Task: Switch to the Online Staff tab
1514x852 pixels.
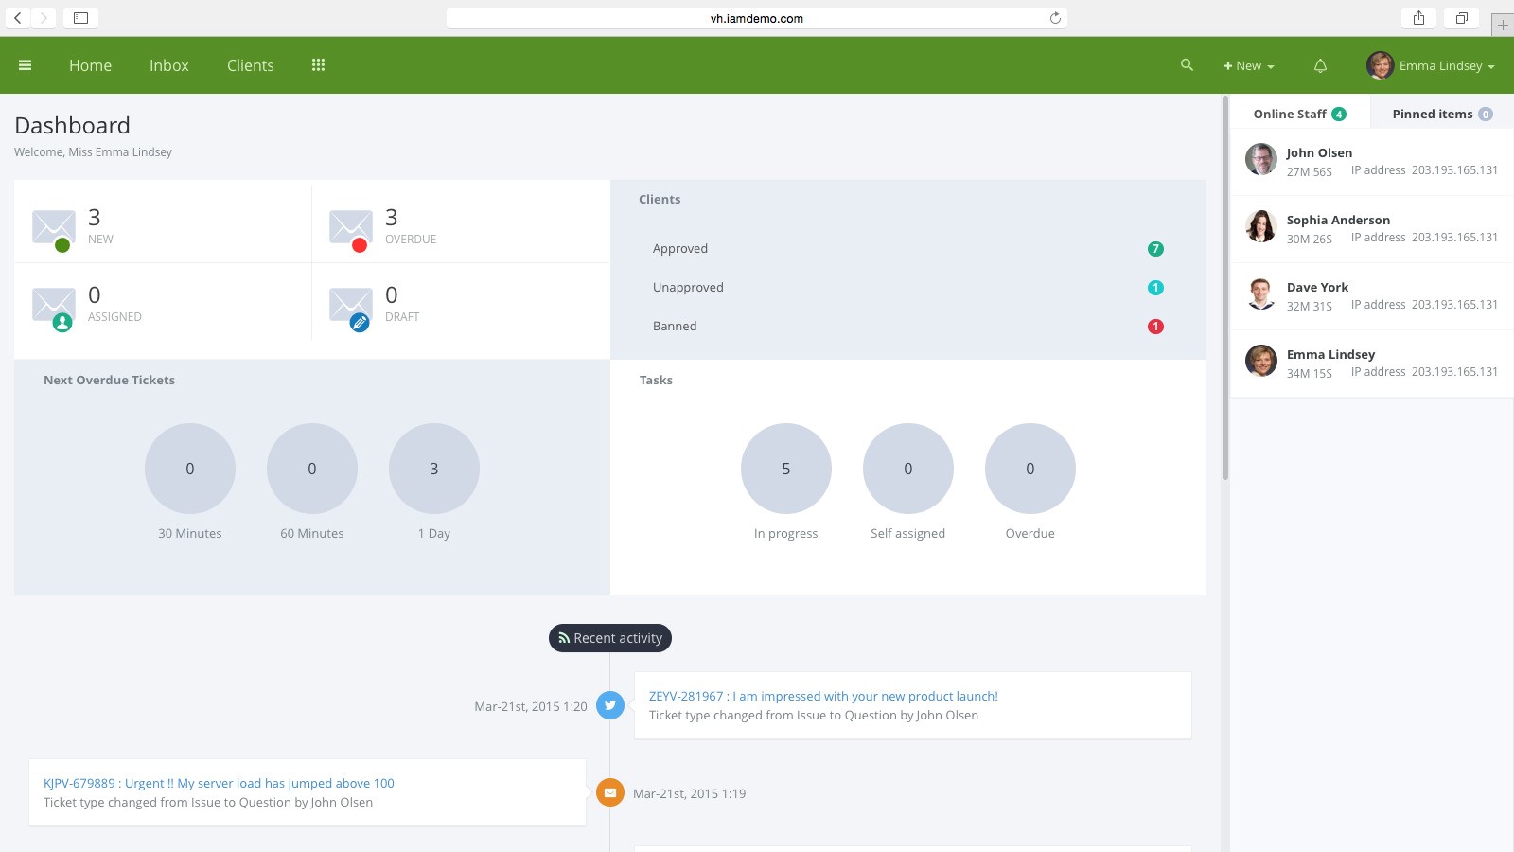Action: [1297, 113]
